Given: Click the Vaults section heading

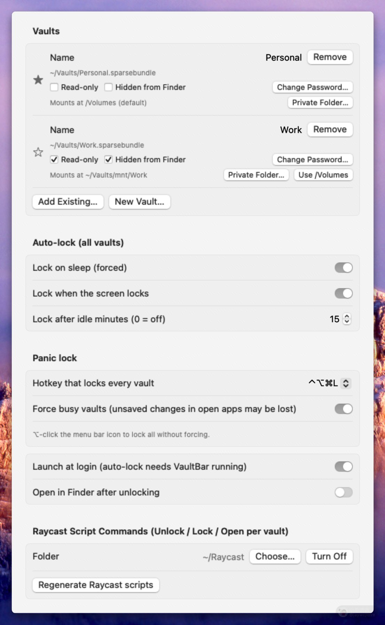Looking at the screenshot, I should [46, 31].
